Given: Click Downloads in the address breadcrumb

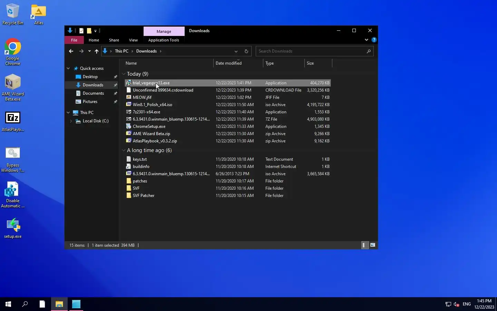Looking at the screenshot, I should coord(146,51).
